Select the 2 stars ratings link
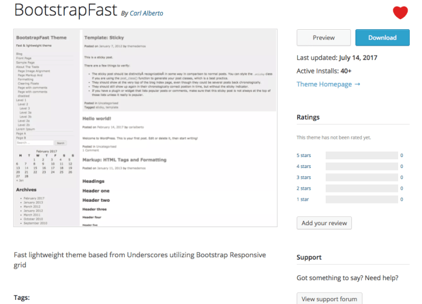Screen dimensions: 422x304 (304, 188)
